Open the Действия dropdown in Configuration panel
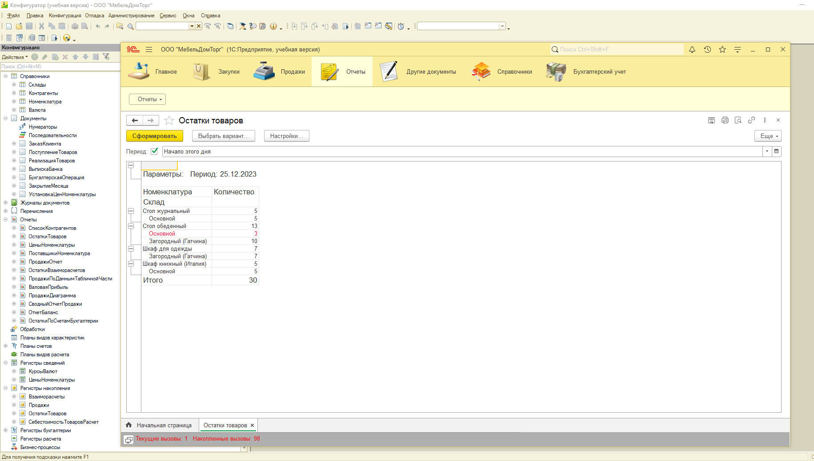 (x=15, y=57)
